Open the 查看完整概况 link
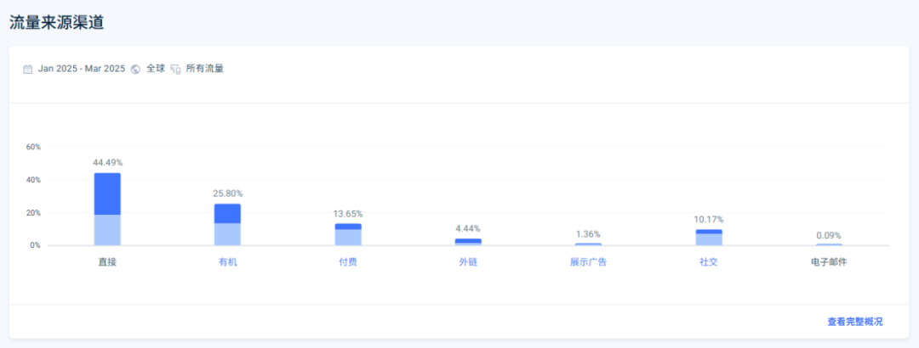Viewport: 919px width, 348px height. 854,322
